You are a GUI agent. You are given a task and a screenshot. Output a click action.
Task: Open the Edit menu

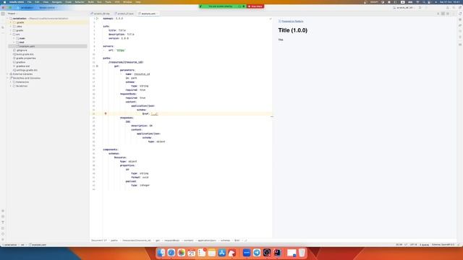[37, 1]
